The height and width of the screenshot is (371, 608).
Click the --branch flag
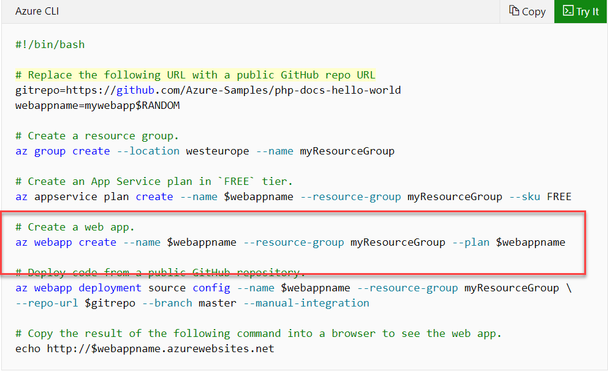tap(167, 303)
